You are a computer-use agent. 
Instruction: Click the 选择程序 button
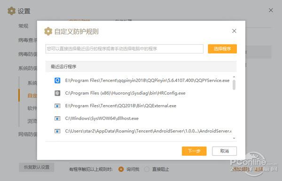point(222,49)
